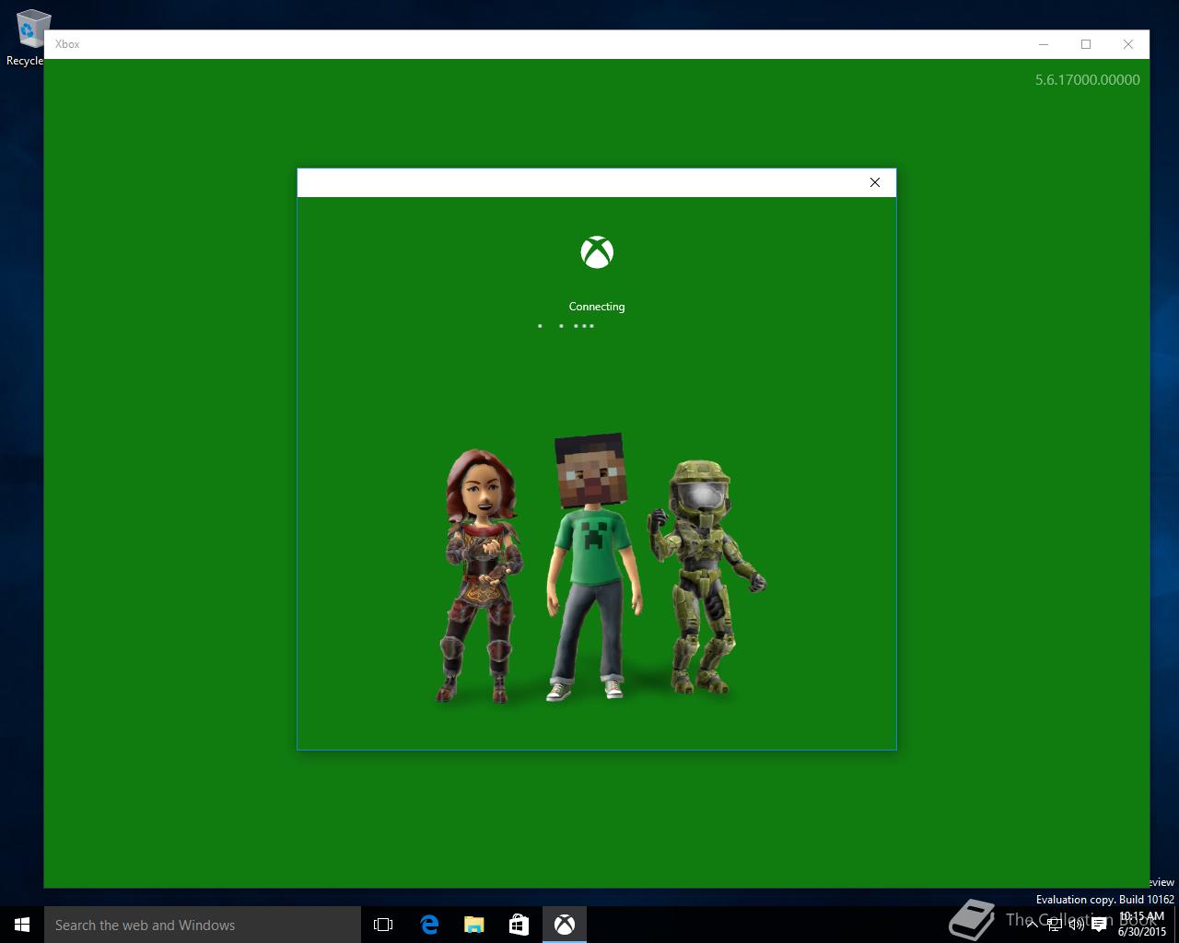This screenshot has height=943, width=1179.
Task: Click the Xbox window title text
Action: tap(67, 44)
